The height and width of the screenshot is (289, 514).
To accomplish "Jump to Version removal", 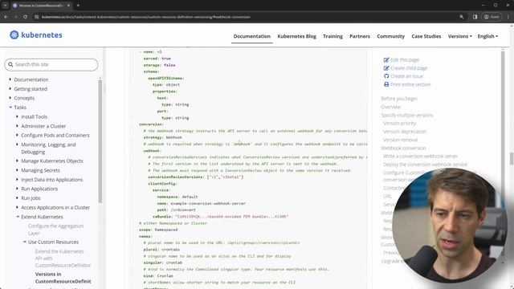I will coord(400,140).
